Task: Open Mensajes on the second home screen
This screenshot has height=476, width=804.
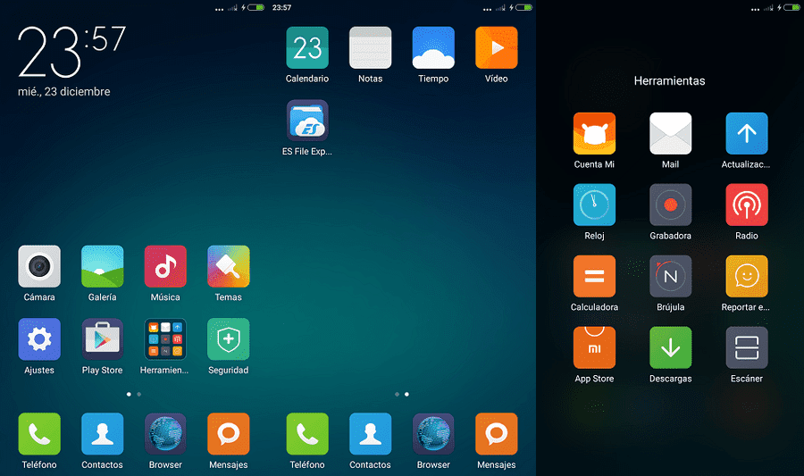Action: (x=497, y=434)
